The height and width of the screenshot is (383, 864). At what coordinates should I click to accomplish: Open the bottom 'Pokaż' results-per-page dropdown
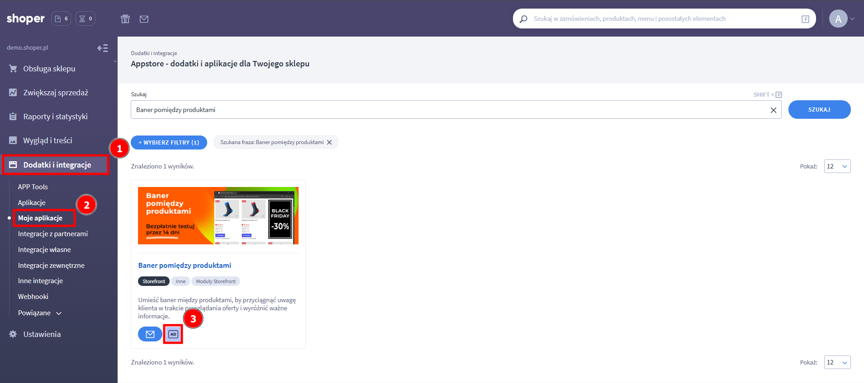click(x=837, y=362)
